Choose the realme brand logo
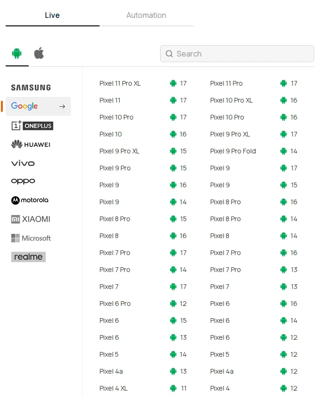 pyautogui.click(x=29, y=256)
